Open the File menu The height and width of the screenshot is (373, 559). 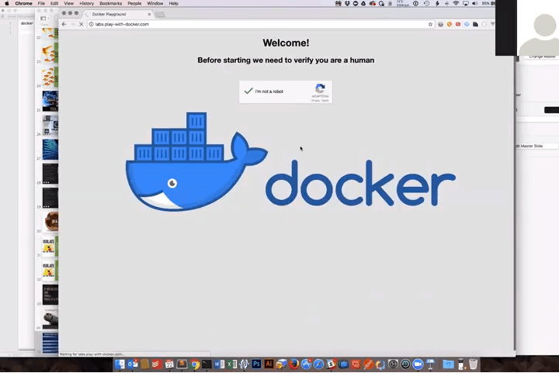(x=41, y=3)
